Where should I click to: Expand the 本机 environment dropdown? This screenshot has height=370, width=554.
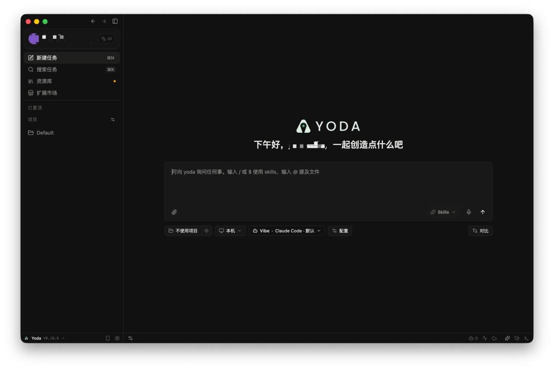tap(230, 231)
